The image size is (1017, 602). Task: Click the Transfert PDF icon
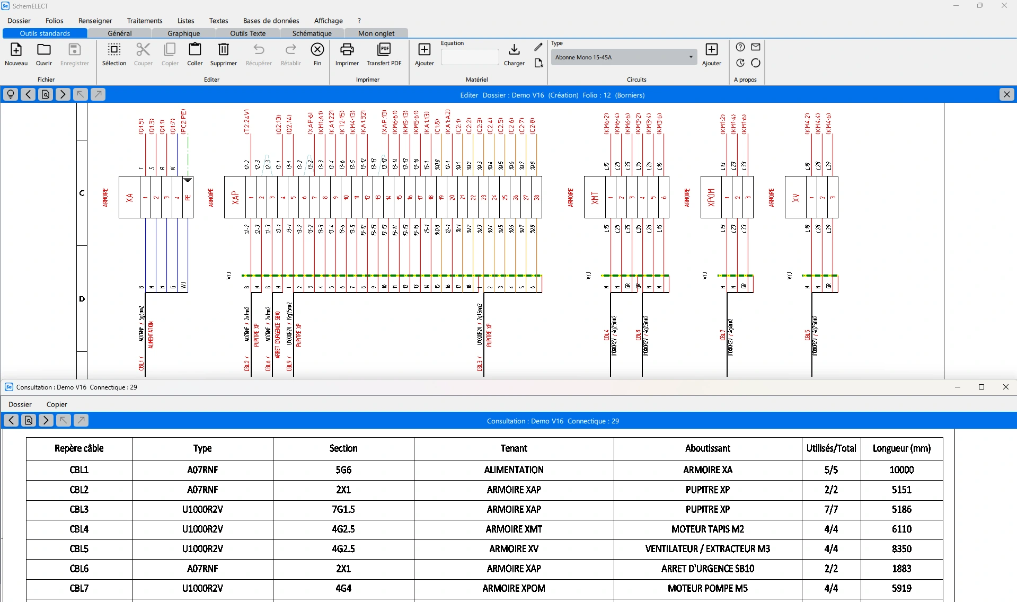pyautogui.click(x=384, y=50)
